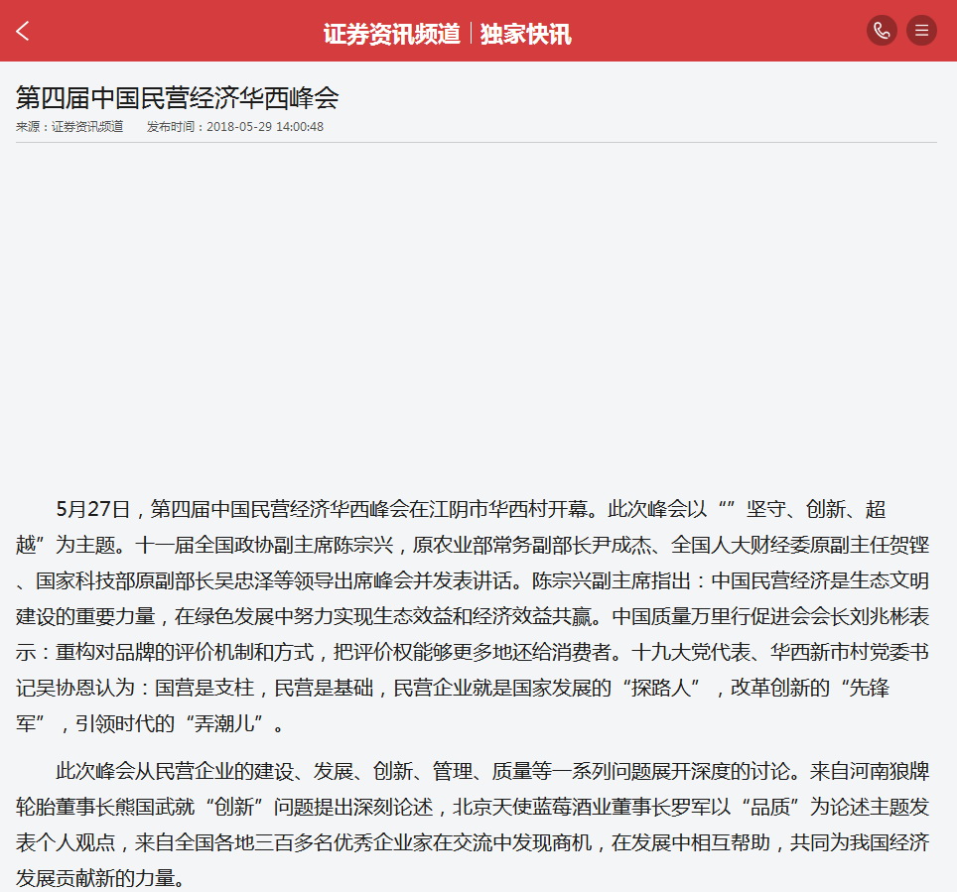This screenshot has height=892, width=957.
Task: Click the 证券资讯频道 header title
Action: click(x=391, y=34)
